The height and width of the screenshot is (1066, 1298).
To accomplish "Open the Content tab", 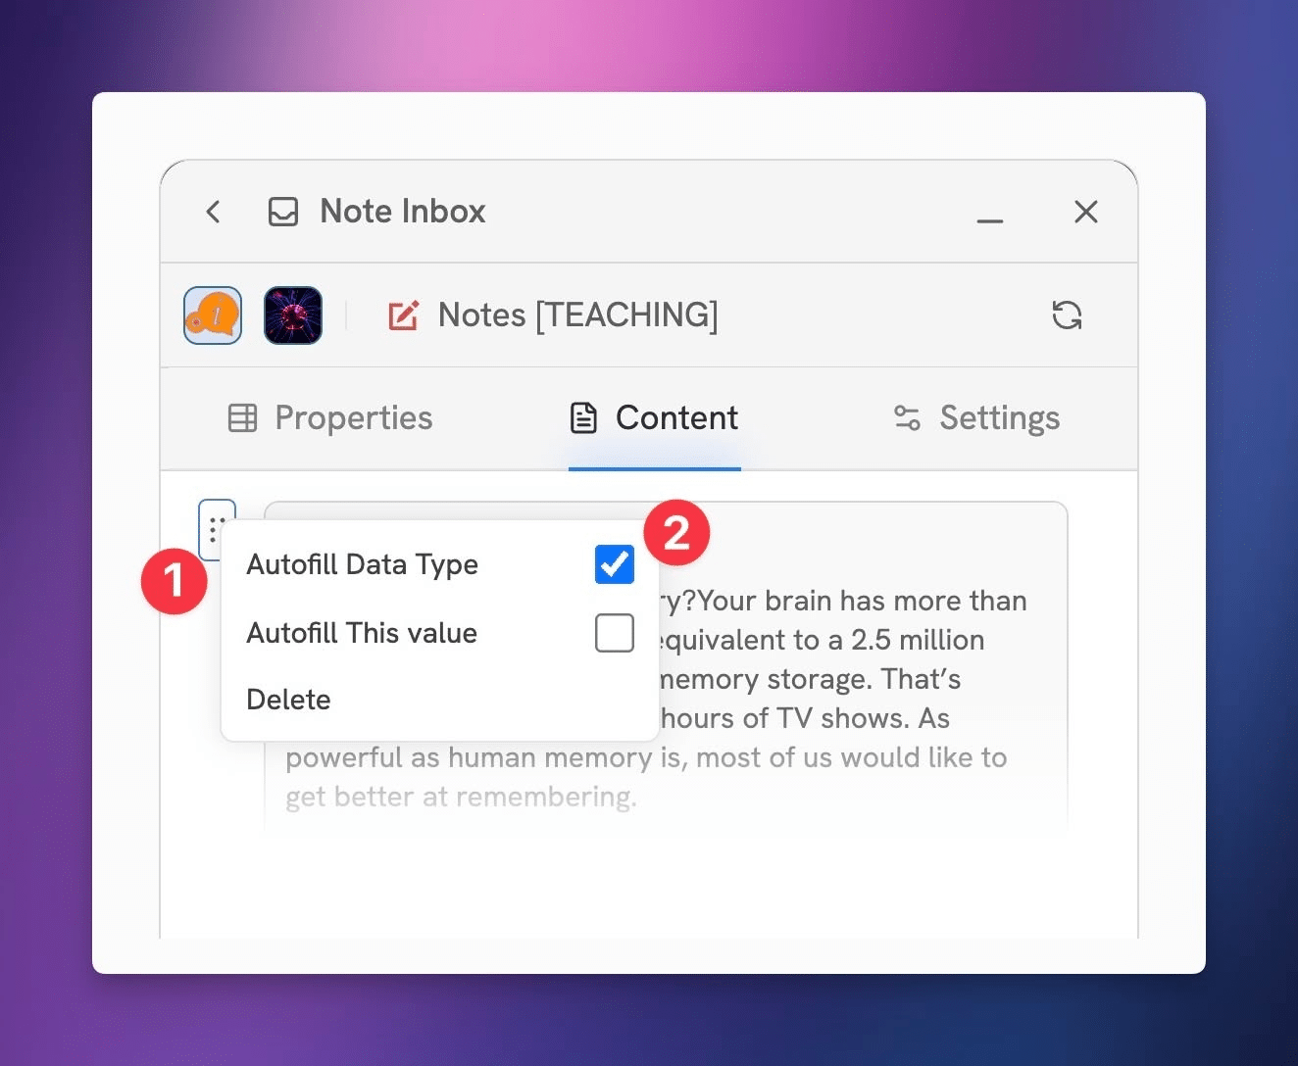I will (654, 418).
